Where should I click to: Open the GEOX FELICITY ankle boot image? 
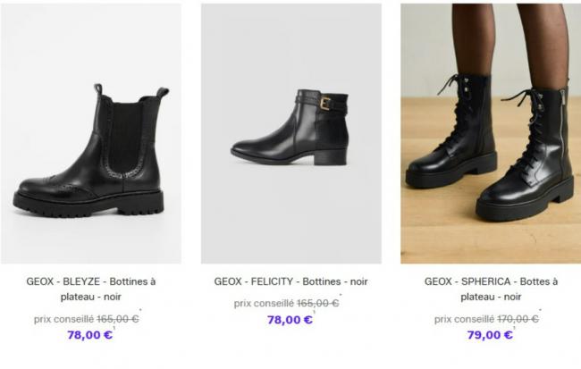point(290,134)
